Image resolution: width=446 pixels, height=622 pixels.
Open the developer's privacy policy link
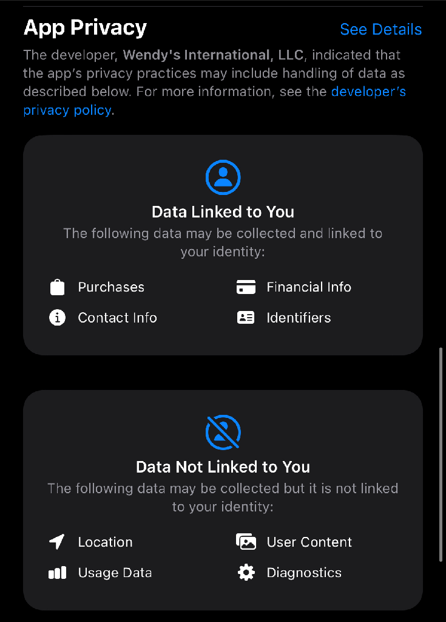click(369, 92)
